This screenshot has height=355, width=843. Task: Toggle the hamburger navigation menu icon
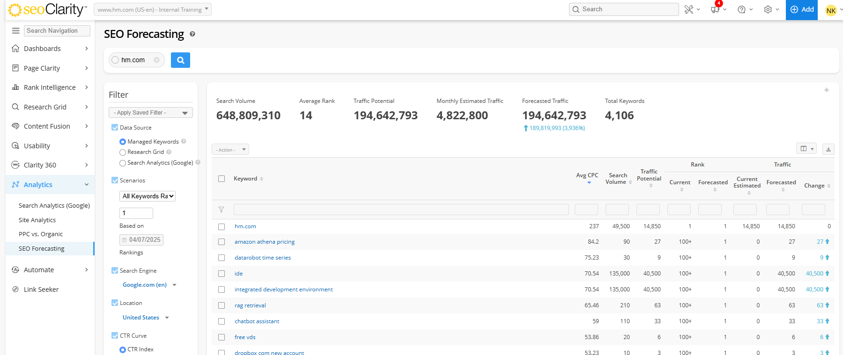[15, 31]
